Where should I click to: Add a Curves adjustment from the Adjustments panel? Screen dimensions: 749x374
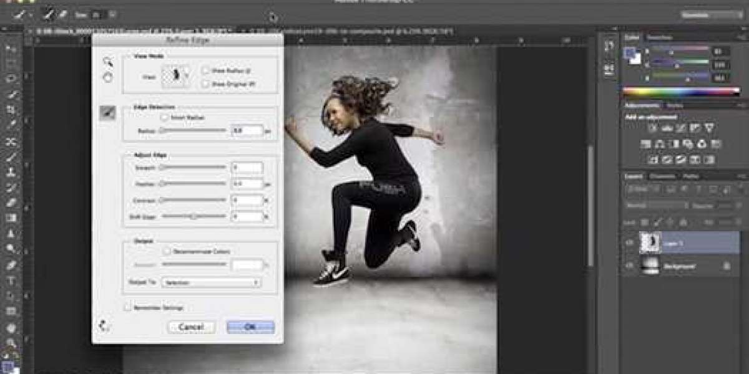click(x=680, y=127)
